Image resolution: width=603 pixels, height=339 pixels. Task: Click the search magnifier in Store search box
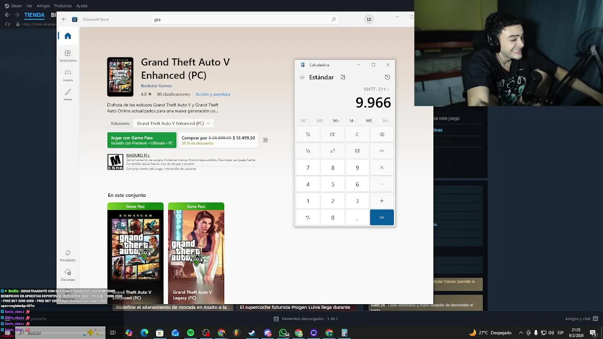click(x=334, y=19)
